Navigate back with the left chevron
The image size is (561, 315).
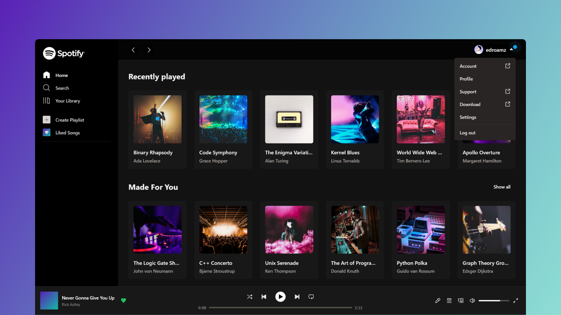tap(133, 50)
